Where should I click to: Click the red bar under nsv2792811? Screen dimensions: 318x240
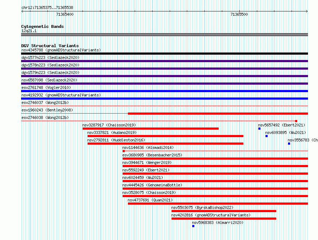point(165,144)
